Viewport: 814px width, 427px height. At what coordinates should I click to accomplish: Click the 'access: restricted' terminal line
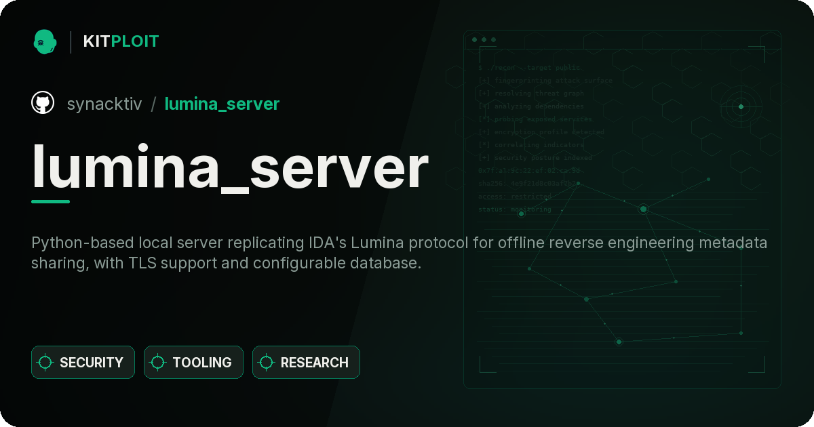point(514,197)
